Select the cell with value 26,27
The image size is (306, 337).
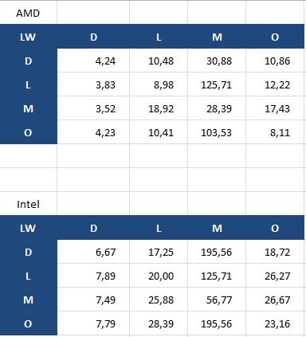[275, 276]
